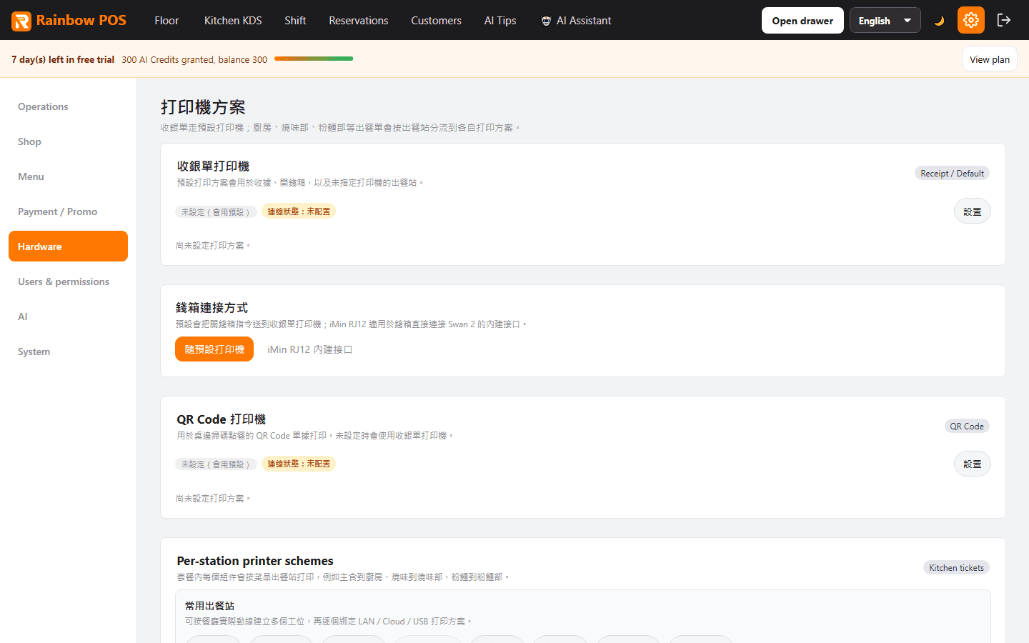Image resolution: width=1029 pixels, height=643 pixels.
Task: Click the 常用出餐站 label
Action: (x=209, y=606)
